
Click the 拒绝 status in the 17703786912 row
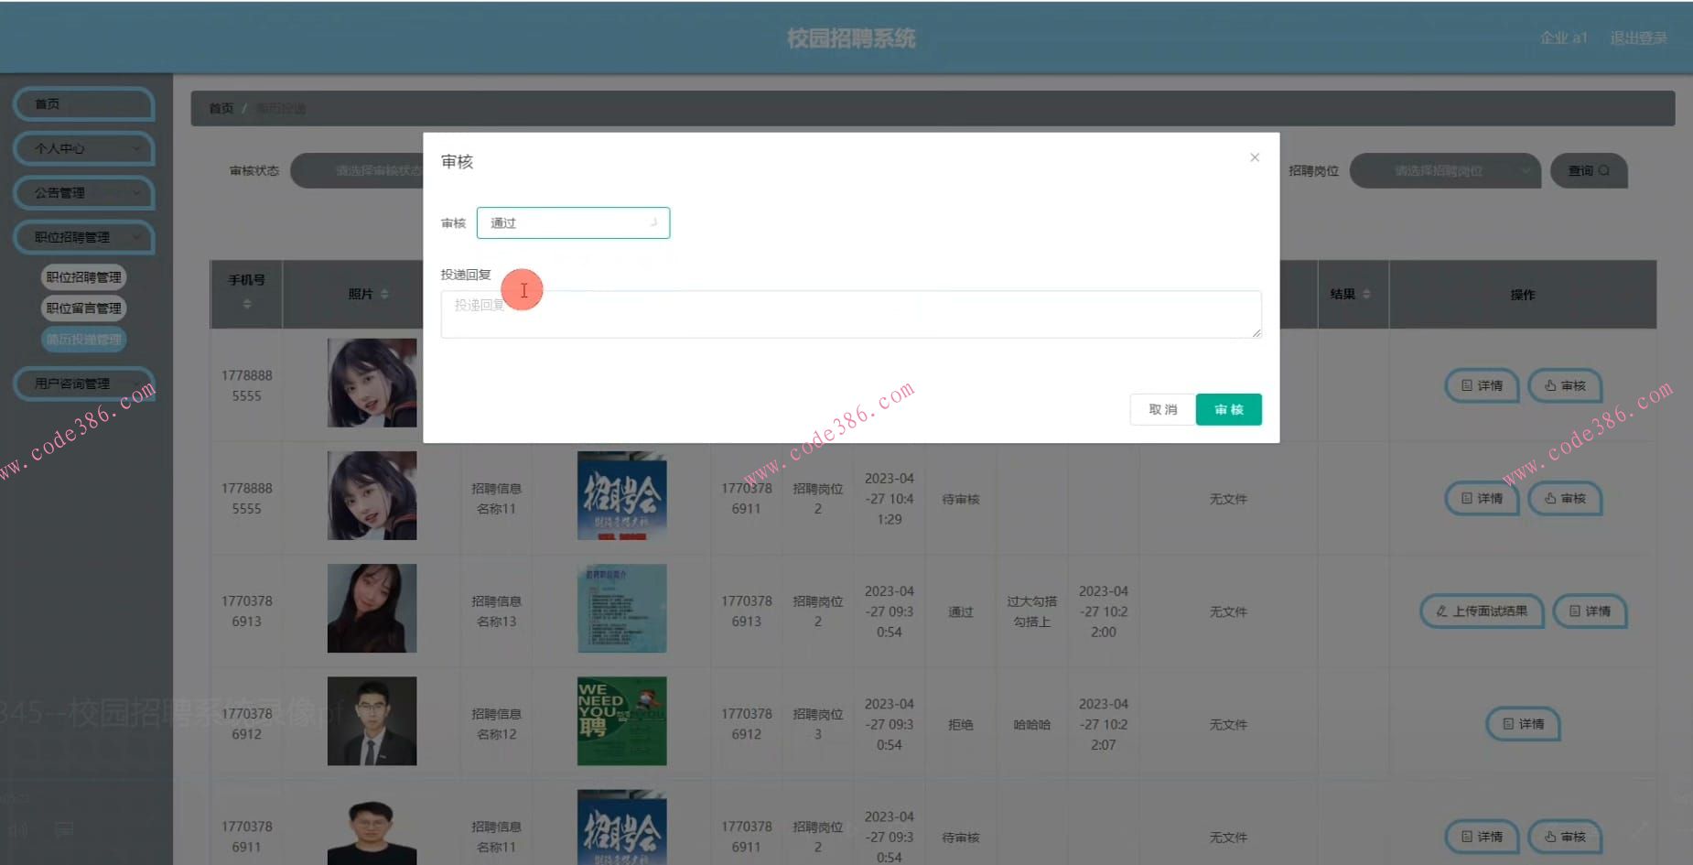(961, 724)
